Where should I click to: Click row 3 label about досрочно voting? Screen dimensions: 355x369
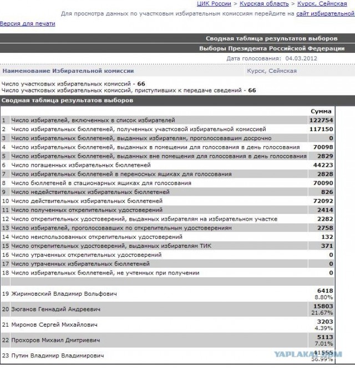click(x=141, y=138)
